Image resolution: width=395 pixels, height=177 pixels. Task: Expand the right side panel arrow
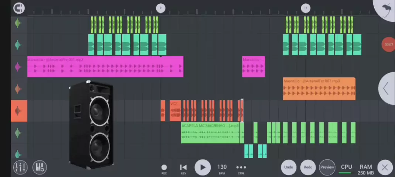click(386, 88)
